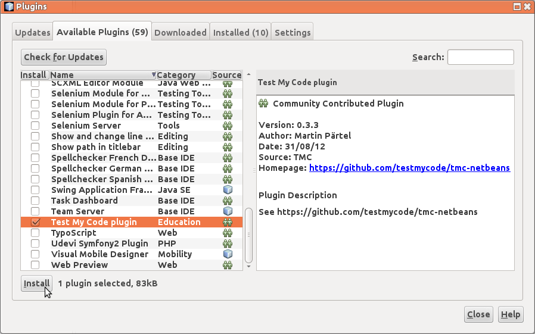Switch to the Installed (10) tab

pos(241,33)
